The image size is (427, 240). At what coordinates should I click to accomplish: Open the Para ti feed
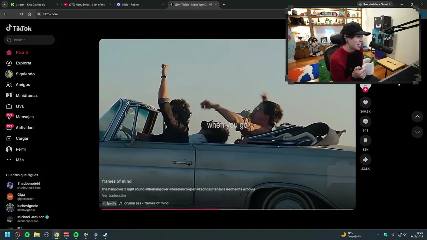tap(22, 52)
